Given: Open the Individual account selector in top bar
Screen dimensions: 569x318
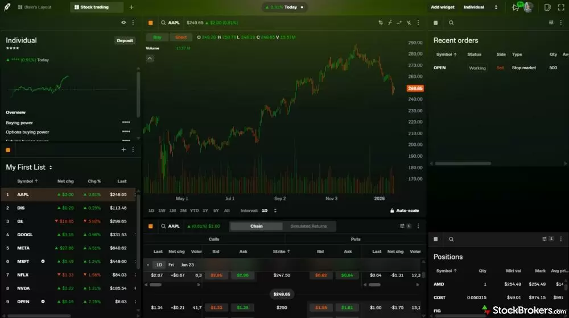Looking at the screenshot, I should click(480, 7).
